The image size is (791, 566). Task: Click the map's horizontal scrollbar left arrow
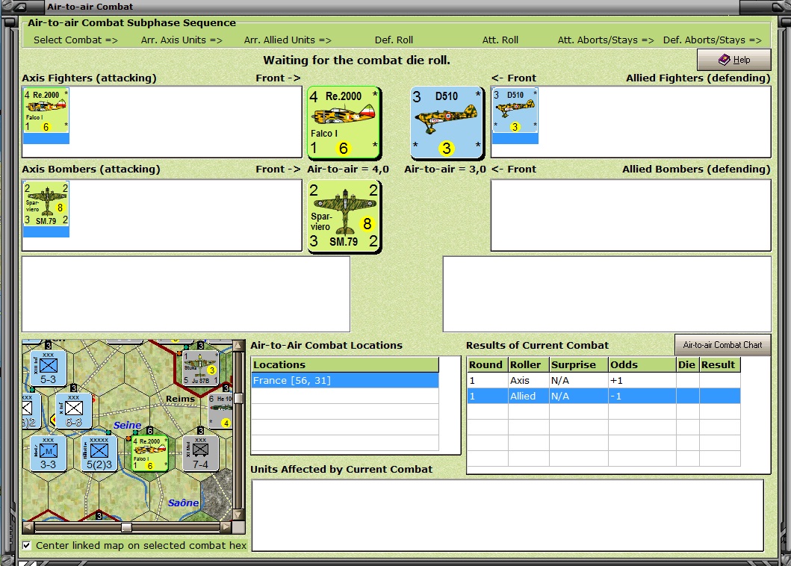tap(28, 527)
